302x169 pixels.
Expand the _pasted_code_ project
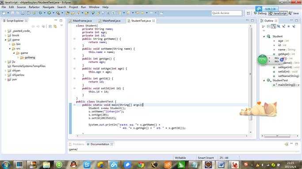tap(5, 31)
